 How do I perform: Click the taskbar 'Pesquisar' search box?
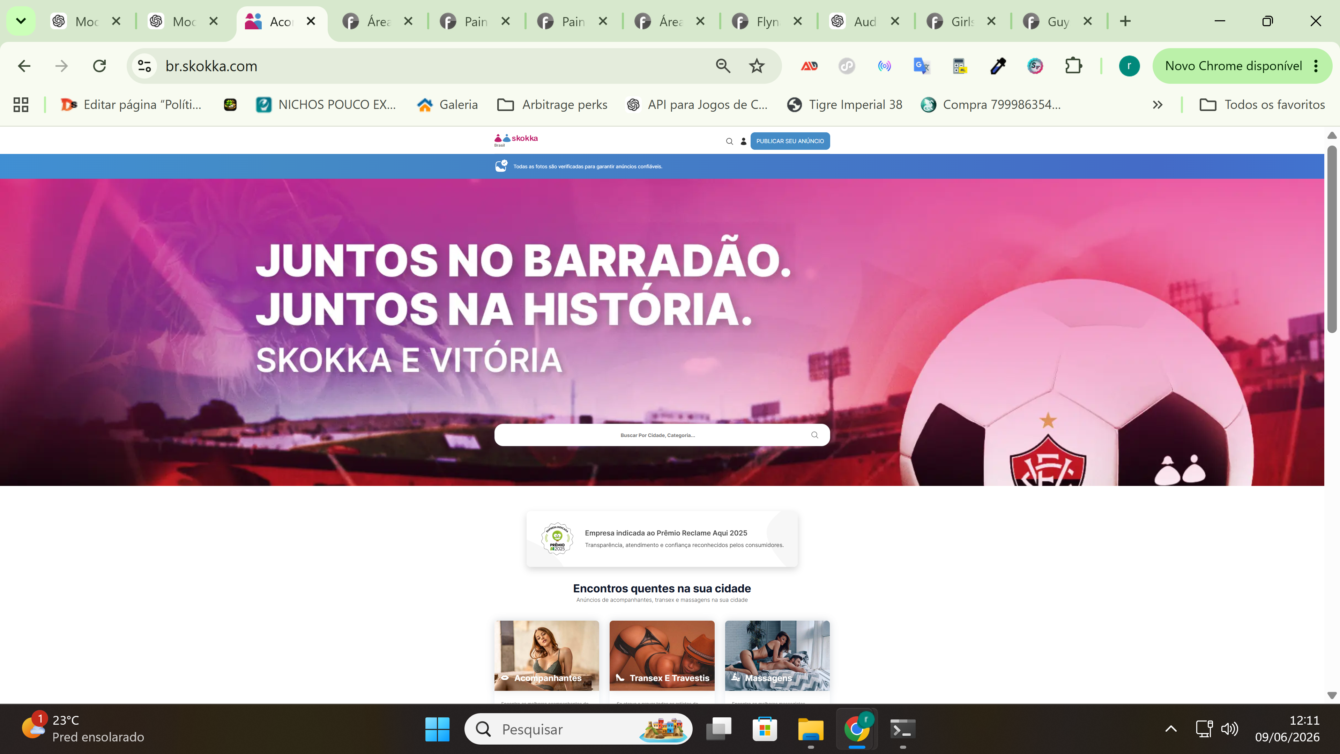pyautogui.click(x=578, y=729)
